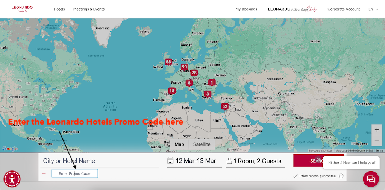Open map Keyboard shortcuts
This screenshot has width=385, height=190.
point(321,150)
